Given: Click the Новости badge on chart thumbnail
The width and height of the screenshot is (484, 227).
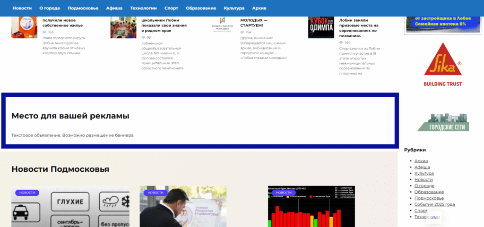Looking at the screenshot, I should [284, 193].
